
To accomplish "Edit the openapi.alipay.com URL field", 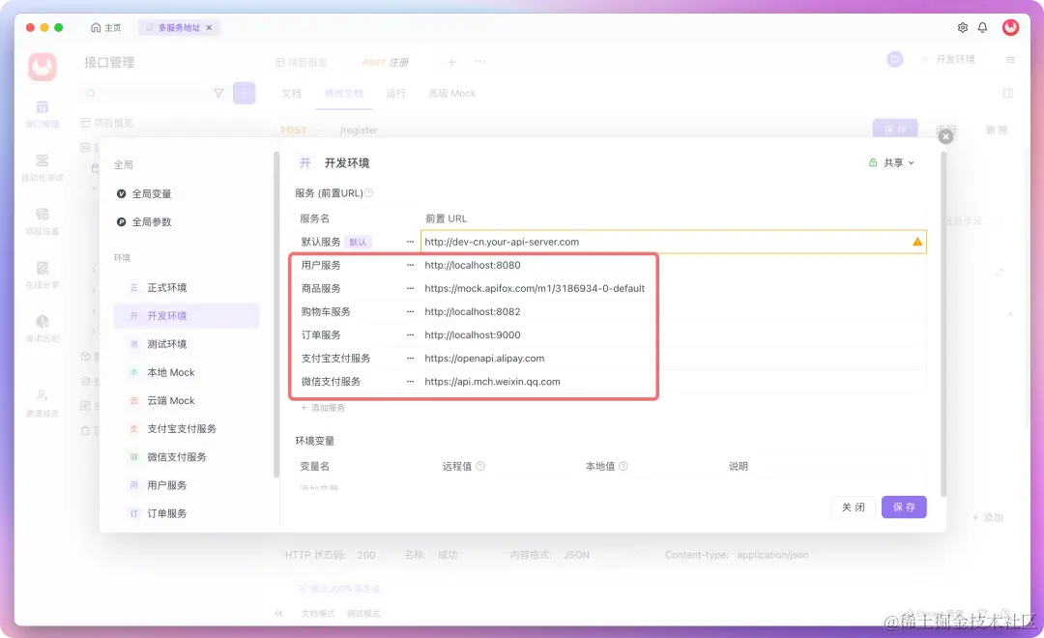I will 673,359.
